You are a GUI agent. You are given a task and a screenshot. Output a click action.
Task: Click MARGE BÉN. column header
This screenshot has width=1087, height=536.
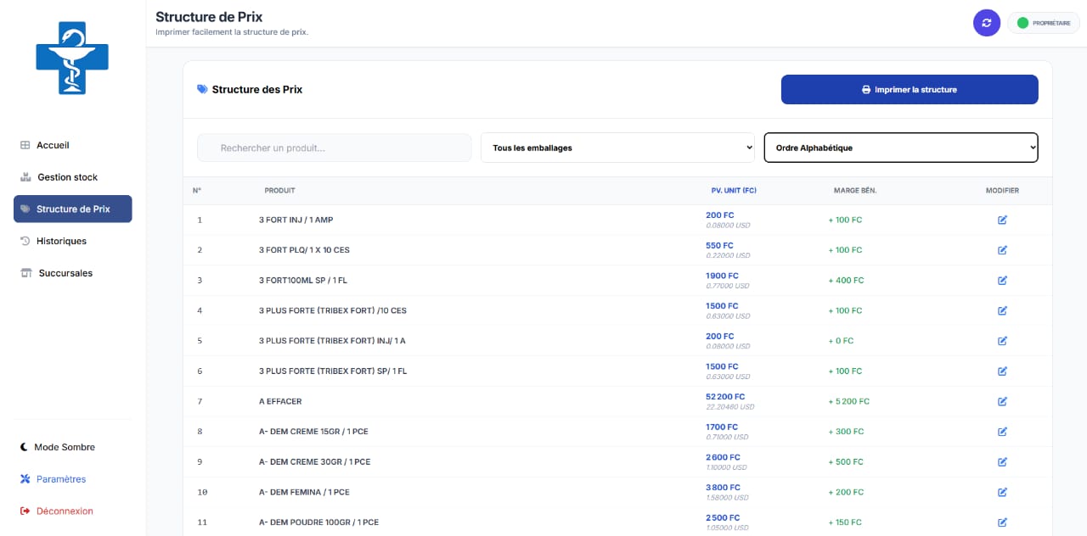855,191
